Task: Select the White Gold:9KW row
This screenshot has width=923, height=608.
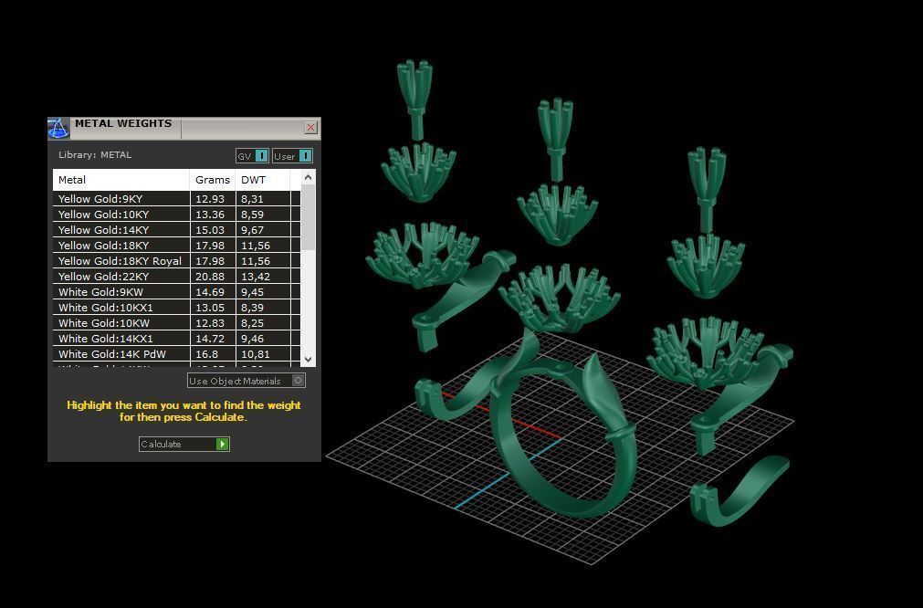Action: coord(177,292)
